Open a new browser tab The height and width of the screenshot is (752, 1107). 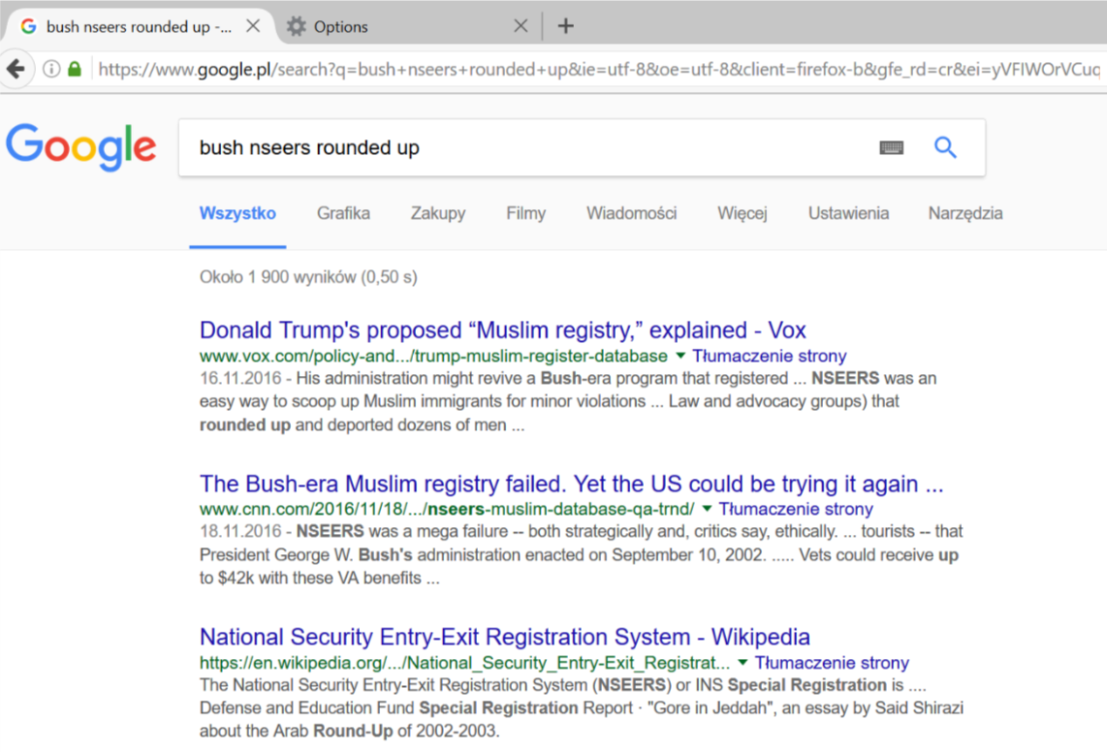pyautogui.click(x=565, y=26)
